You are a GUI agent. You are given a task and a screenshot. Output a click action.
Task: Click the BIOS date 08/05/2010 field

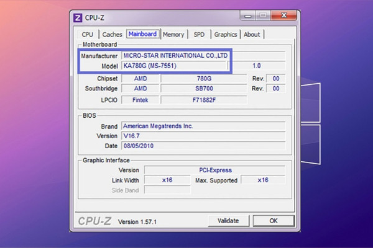[x=203, y=146]
